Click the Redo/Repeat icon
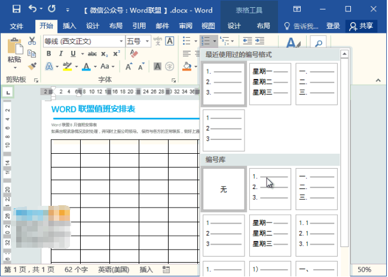 52,9
